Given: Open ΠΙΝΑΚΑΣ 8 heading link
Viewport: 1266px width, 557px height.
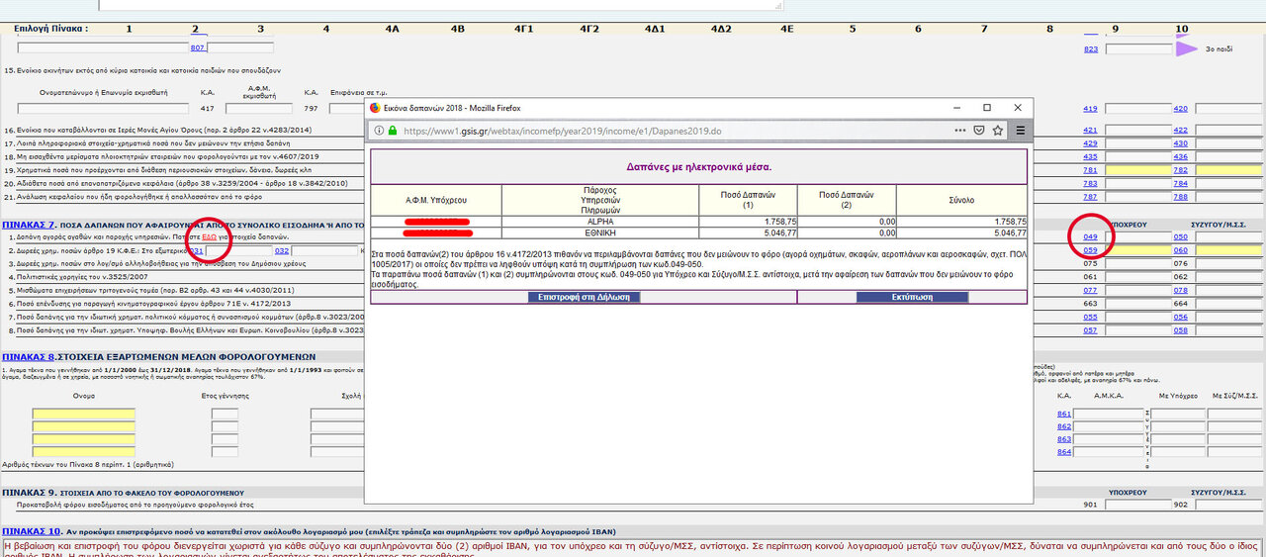Looking at the screenshot, I should coord(28,356).
